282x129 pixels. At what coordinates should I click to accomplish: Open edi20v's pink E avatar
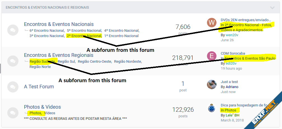pyautogui.click(x=212, y=56)
